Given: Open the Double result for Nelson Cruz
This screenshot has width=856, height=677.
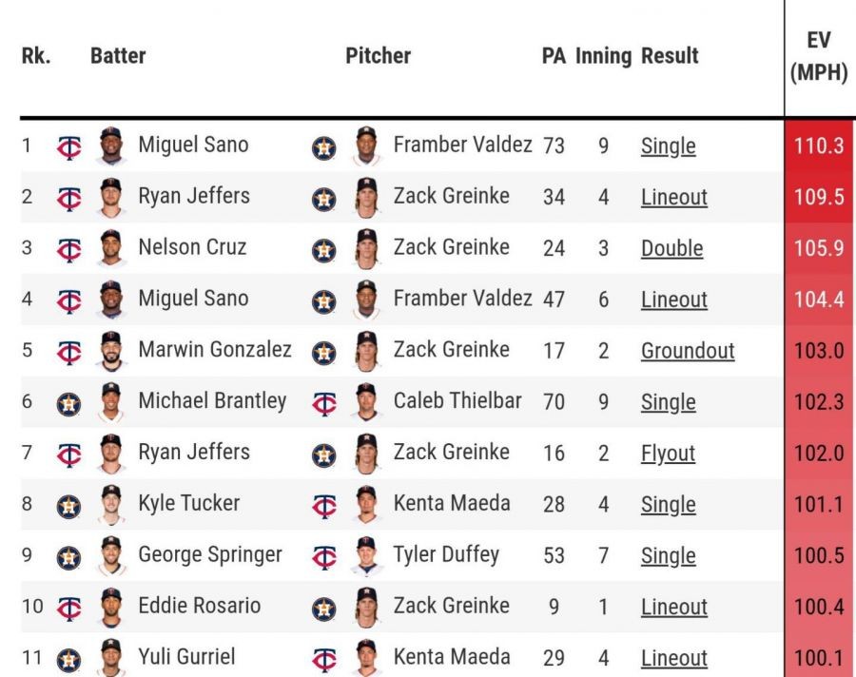Looking at the screenshot, I should click(x=671, y=249).
